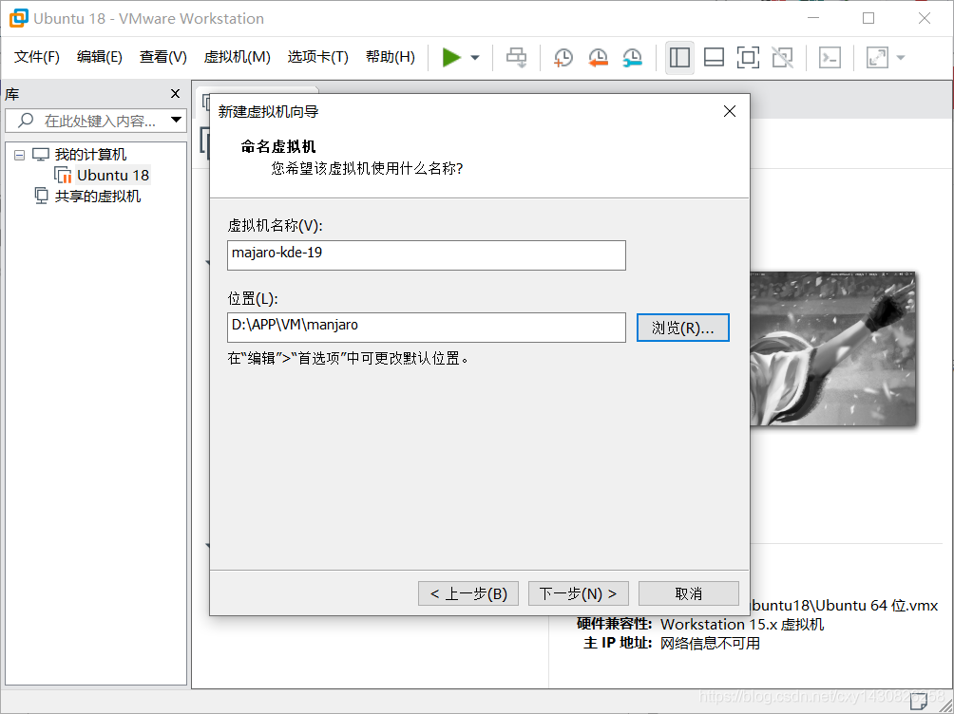Enter full screen mode icon

[748, 58]
